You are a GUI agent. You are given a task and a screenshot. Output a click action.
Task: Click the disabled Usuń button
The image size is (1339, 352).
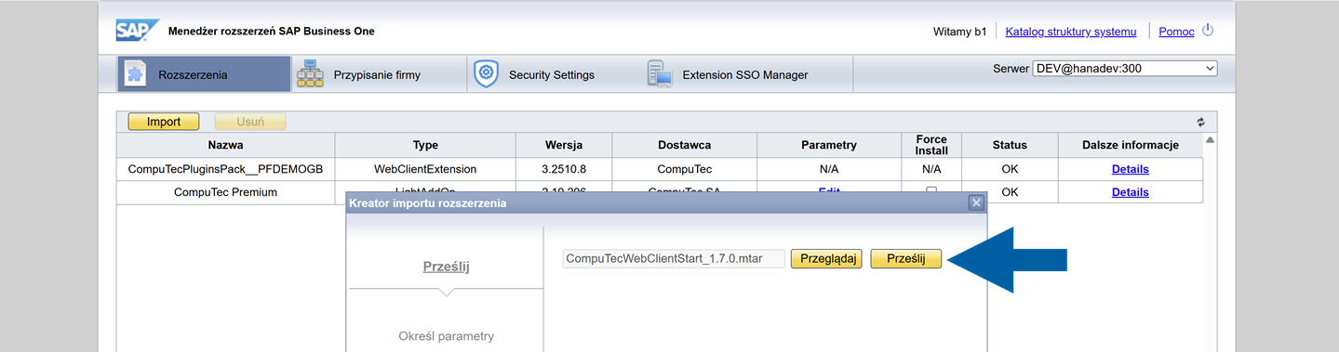pyautogui.click(x=250, y=122)
